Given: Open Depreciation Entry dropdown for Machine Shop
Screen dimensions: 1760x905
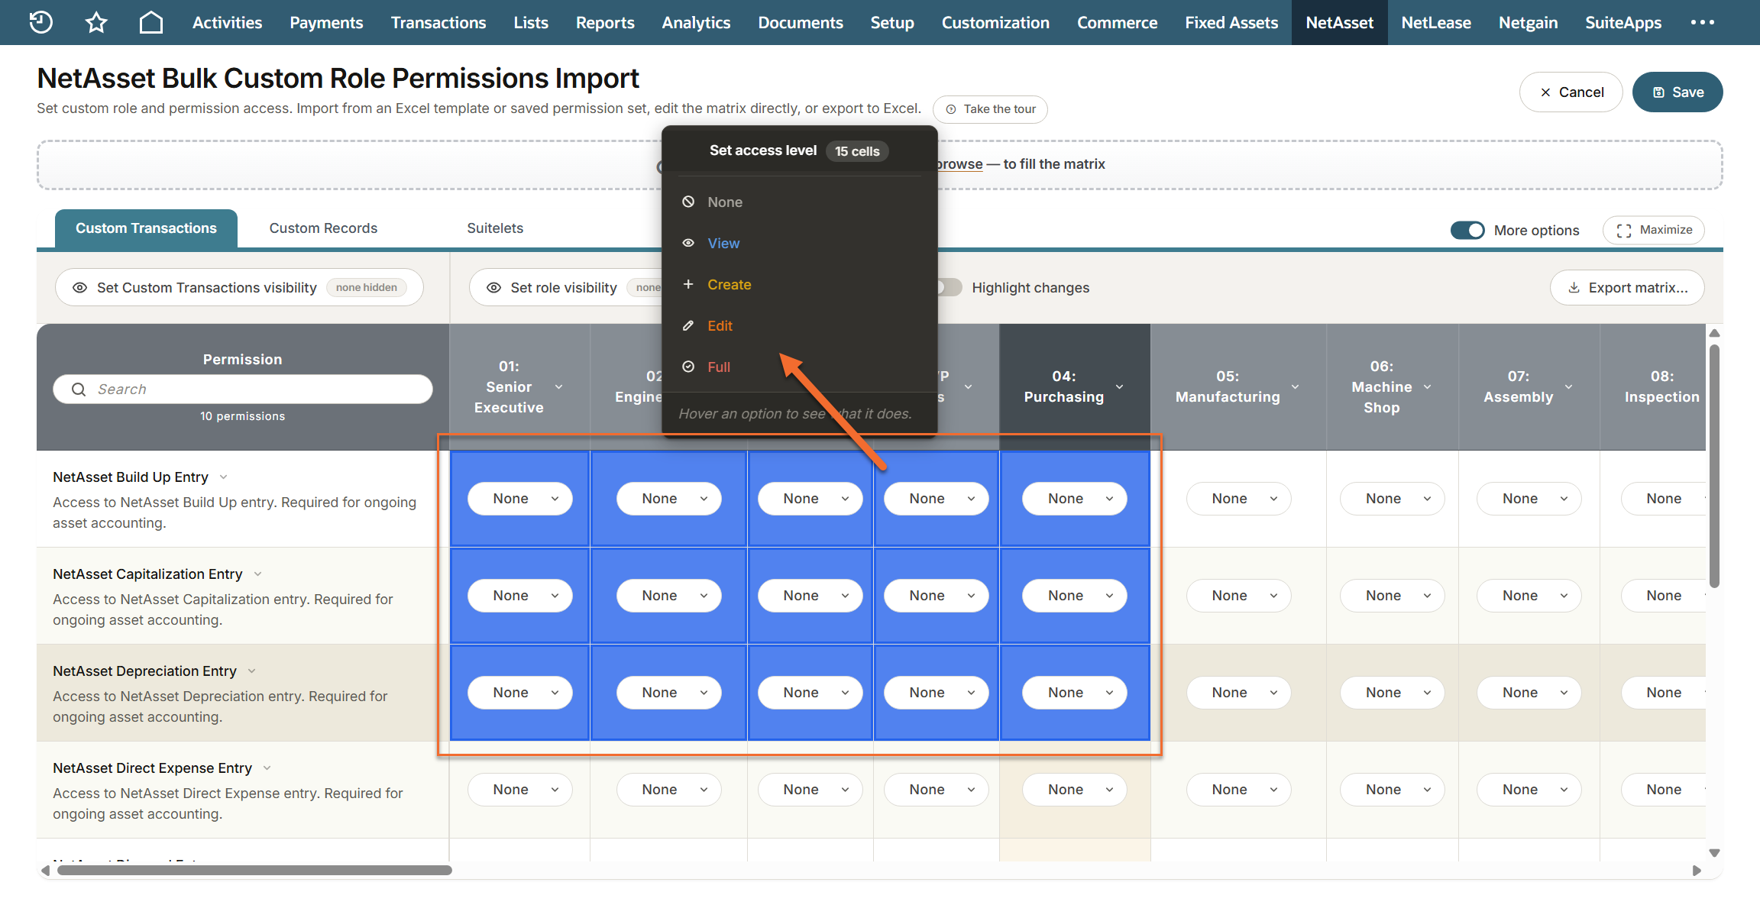Looking at the screenshot, I should [x=1393, y=693].
